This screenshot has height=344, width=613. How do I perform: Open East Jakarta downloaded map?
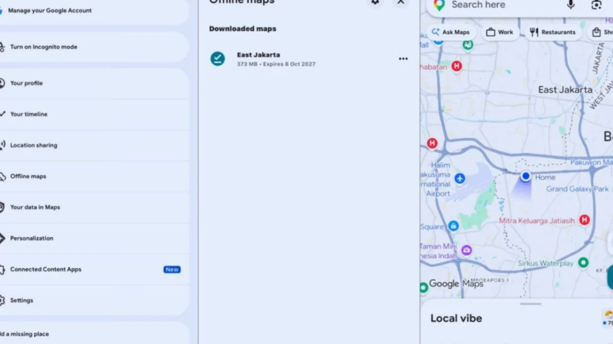309,59
